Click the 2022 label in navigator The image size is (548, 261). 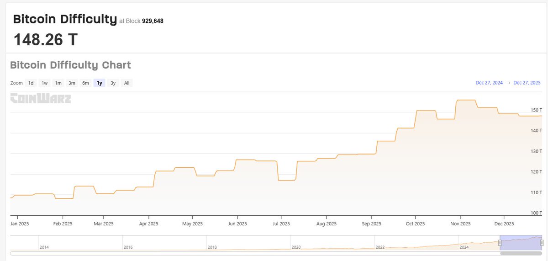coord(380,247)
